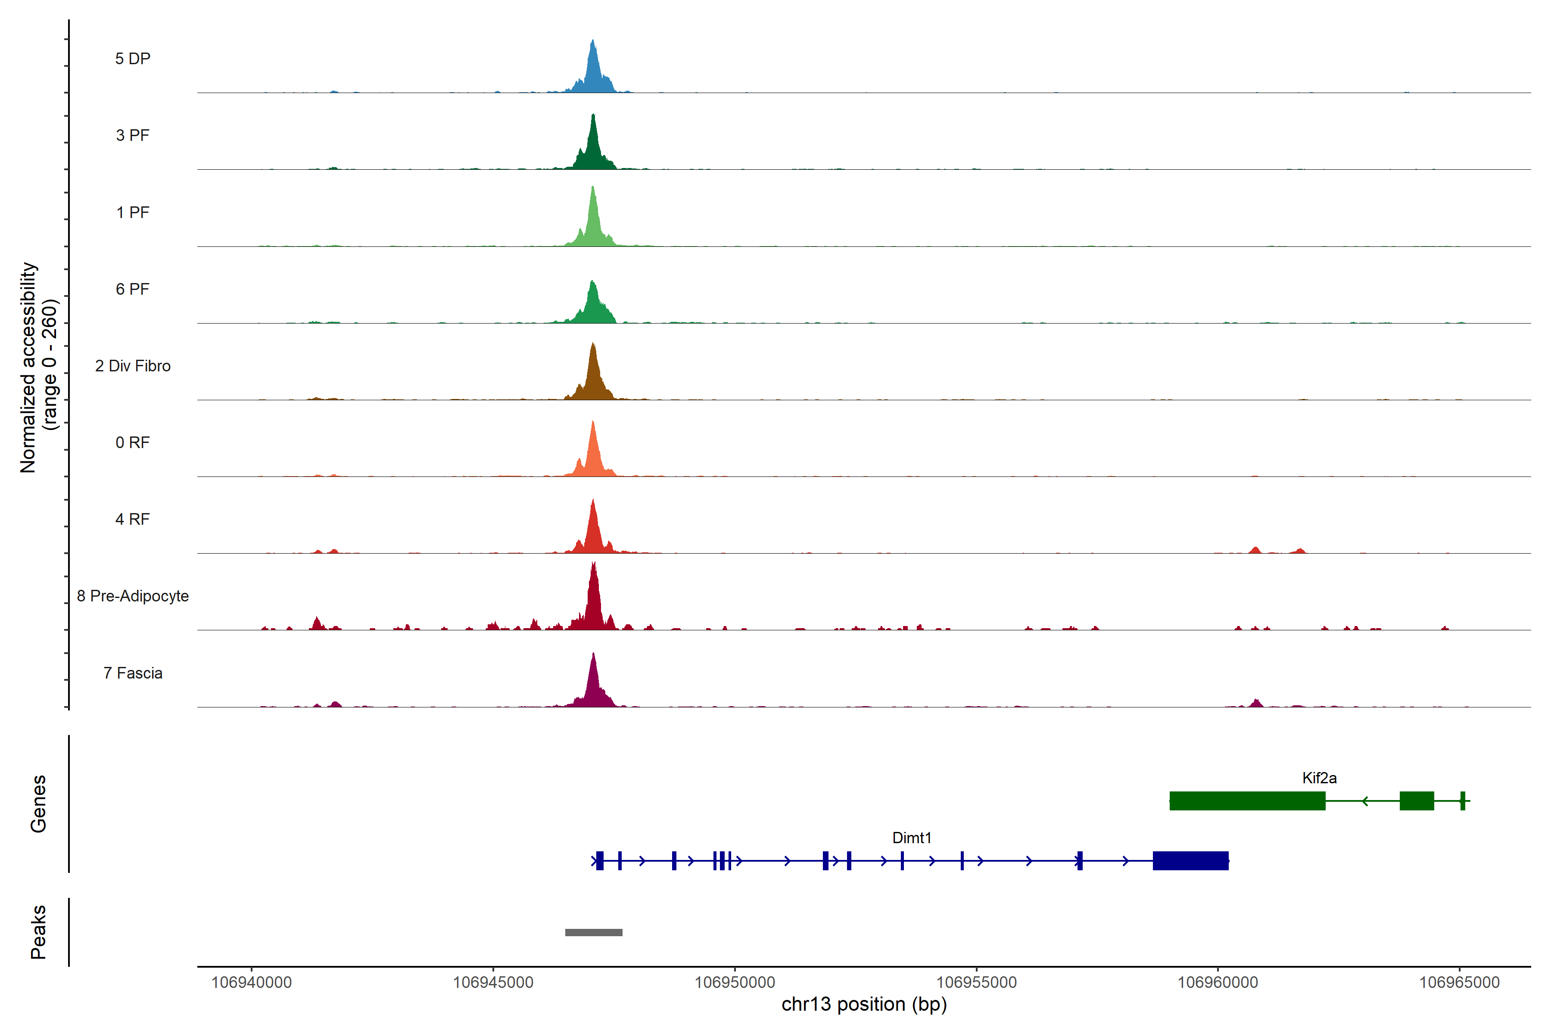Select the 6 PF track label

coord(133,289)
